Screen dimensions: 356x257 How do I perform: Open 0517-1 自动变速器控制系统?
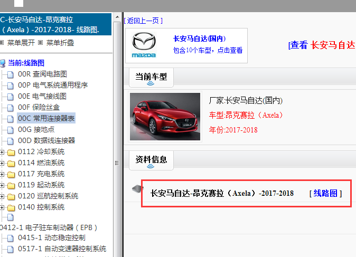(62, 249)
